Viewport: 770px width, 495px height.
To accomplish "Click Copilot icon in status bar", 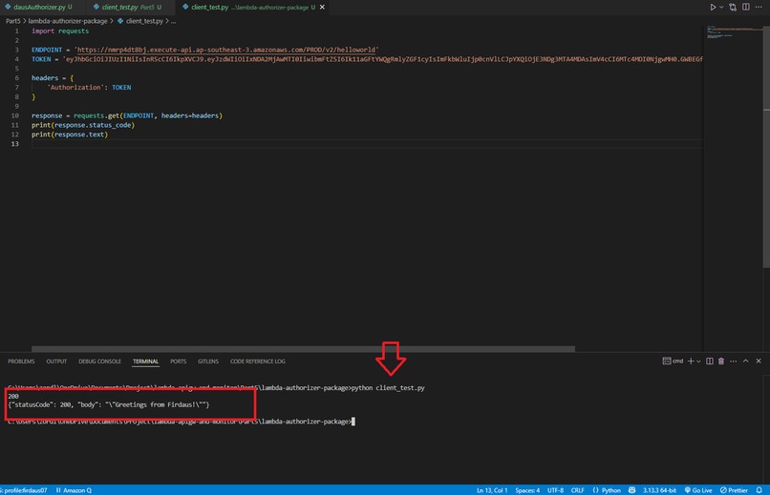I will click(632, 490).
